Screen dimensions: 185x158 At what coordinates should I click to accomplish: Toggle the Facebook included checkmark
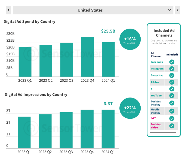(x=172, y=62)
